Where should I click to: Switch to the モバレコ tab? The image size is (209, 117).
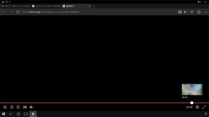point(15,6)
